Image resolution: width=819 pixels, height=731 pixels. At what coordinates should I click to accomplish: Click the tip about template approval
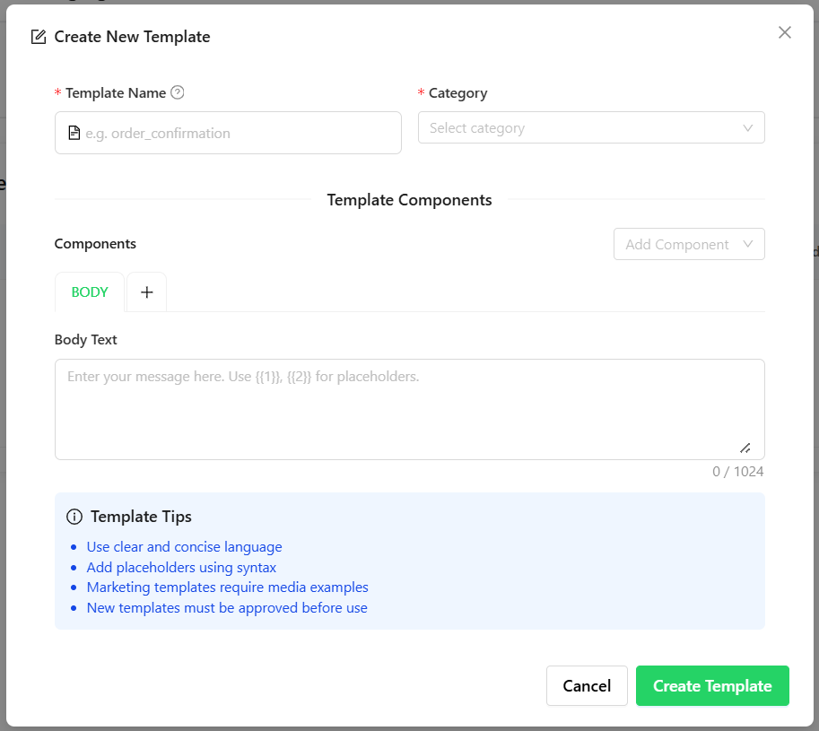click(227, 608)
